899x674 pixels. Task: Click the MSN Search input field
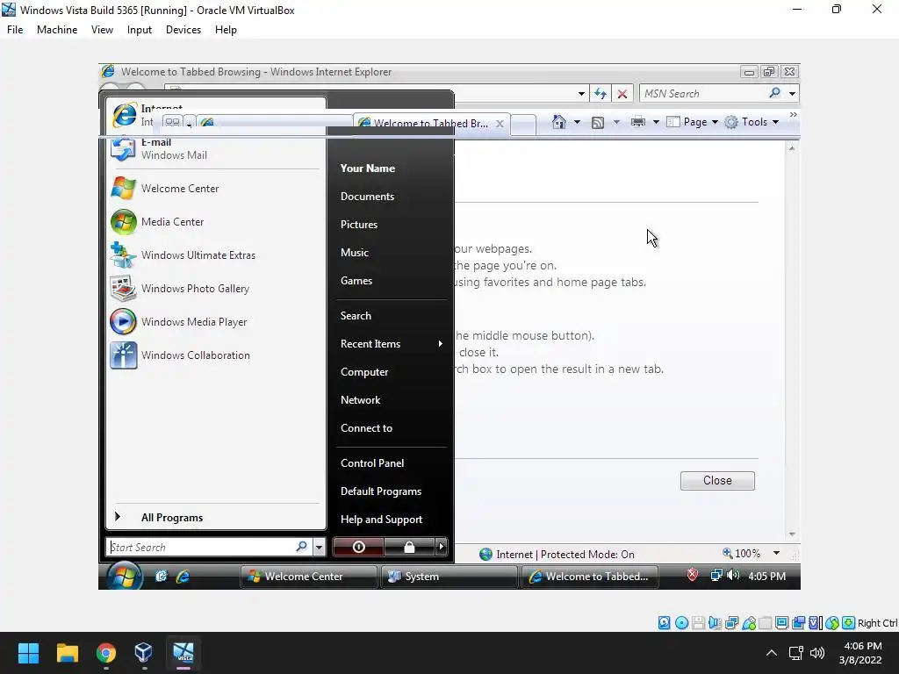tap(704, 93)
